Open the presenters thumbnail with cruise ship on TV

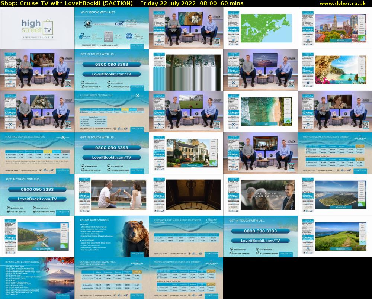click(260, 70)
